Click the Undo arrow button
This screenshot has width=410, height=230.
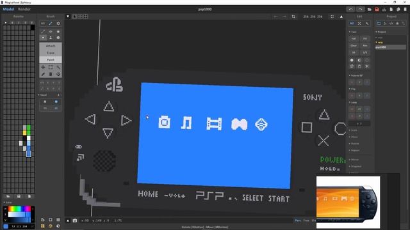pos(351,9)
